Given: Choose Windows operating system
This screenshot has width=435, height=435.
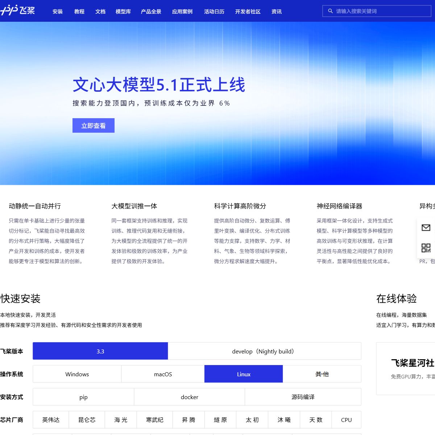Looking at the screenshot, I should click(77, 374).
